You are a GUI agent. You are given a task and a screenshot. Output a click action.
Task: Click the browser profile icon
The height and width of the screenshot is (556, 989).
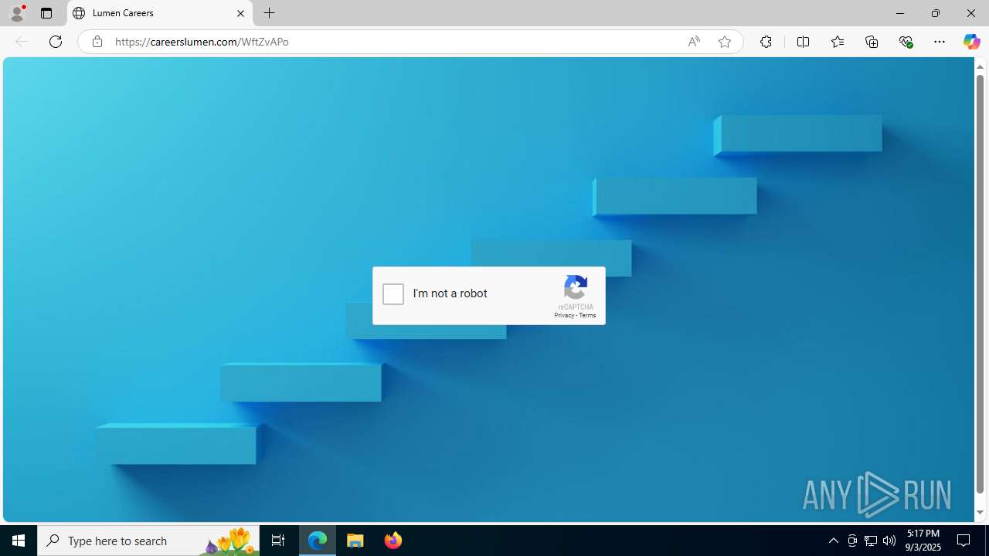point(17,13)
